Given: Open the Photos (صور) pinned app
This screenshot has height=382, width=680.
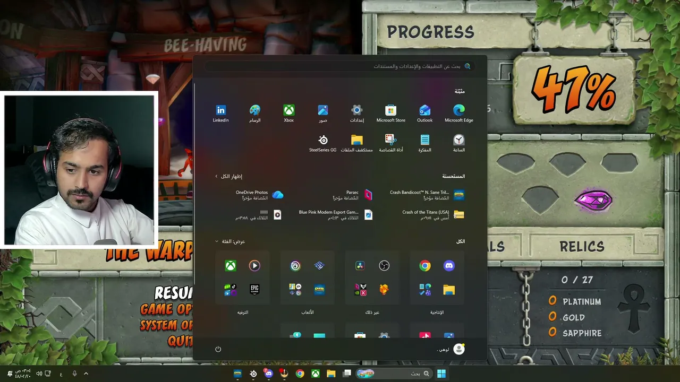Looking at the screenshot, I should coord(323,114).
